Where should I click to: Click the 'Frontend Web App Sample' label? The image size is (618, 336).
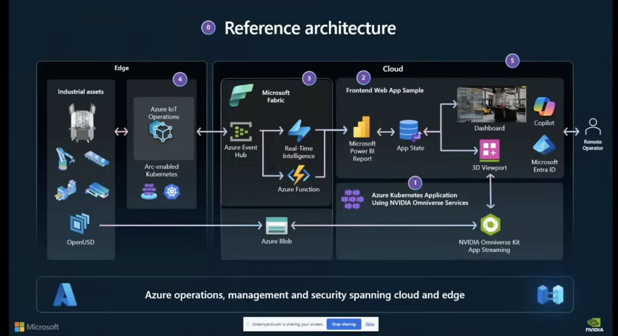385,90
